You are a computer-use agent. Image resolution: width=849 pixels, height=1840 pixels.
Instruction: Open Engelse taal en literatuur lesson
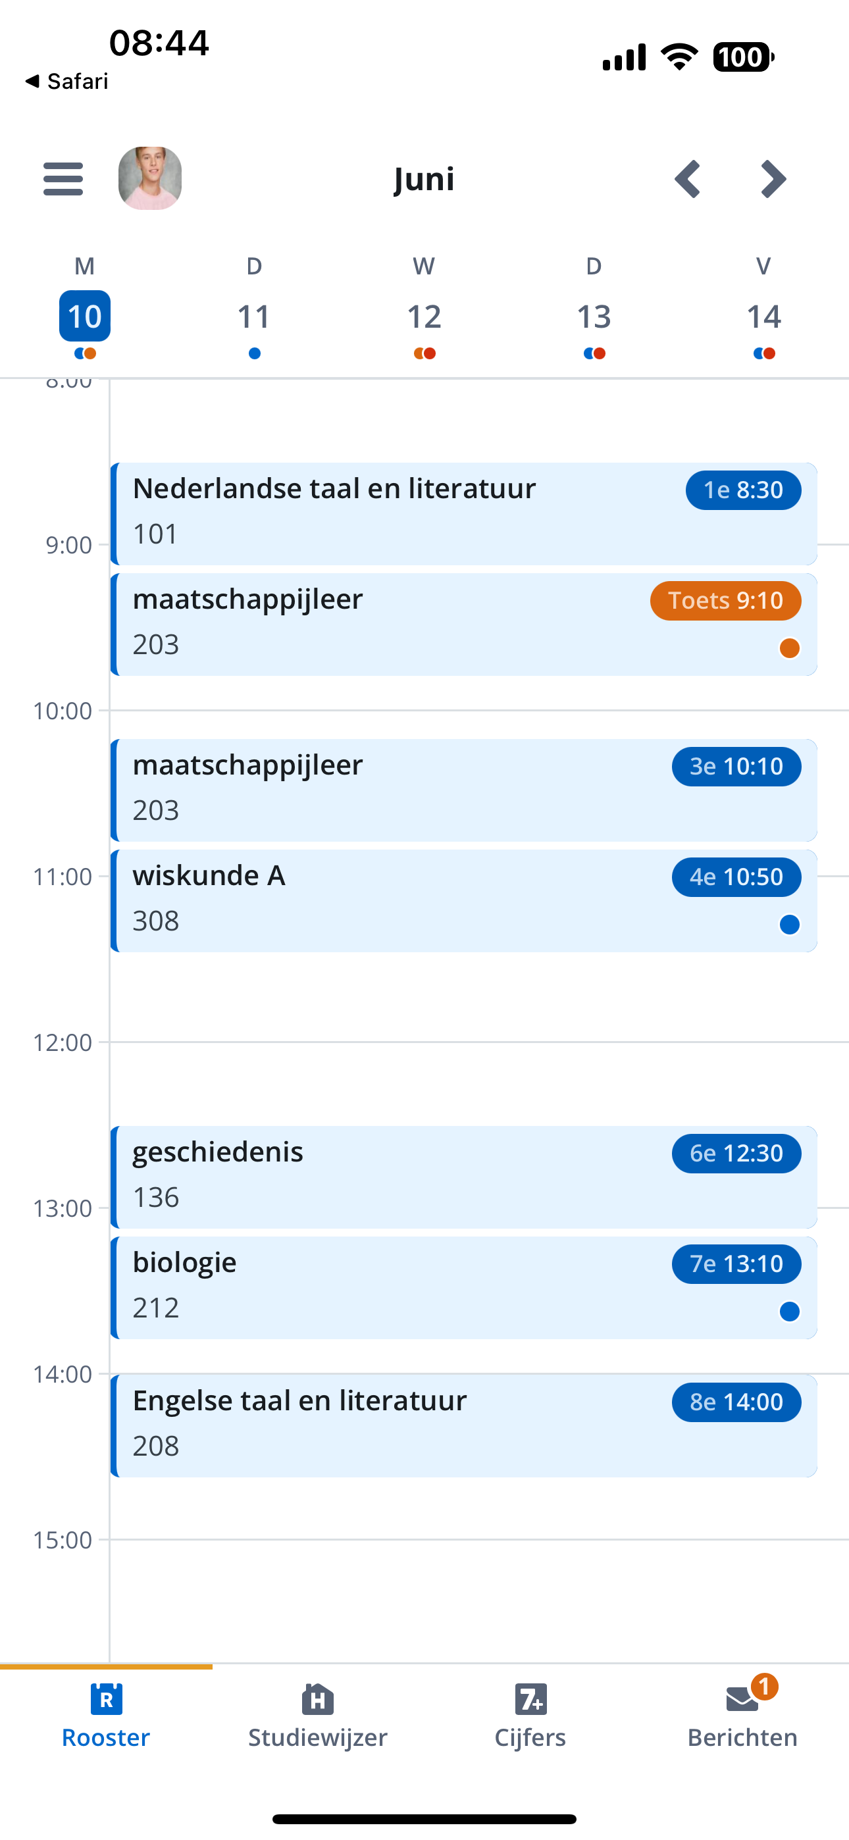coord(464,1425)
